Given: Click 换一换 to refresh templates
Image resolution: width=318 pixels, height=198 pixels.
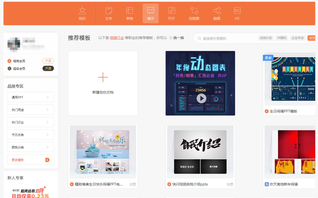Looking at the screenshot, I should (x=179, y=38).
